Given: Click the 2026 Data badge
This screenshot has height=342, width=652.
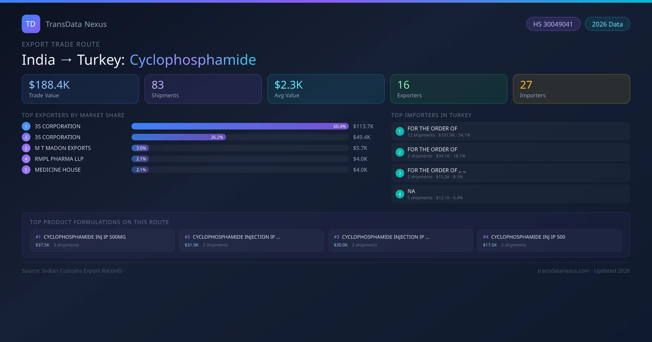Looking at the screenshot, I should (607, 24).
